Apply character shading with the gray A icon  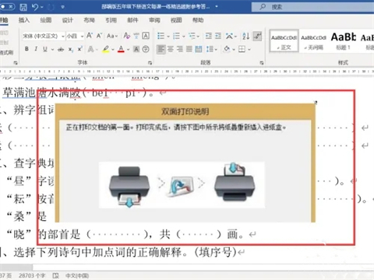tap(136, 49)
